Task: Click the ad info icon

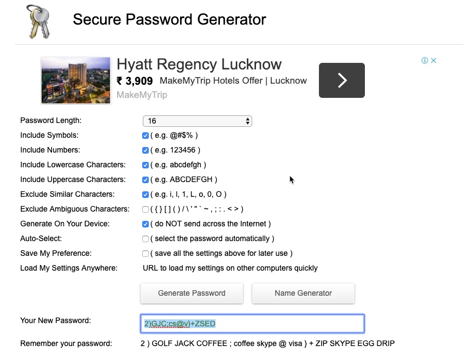Action: point(425,61)
